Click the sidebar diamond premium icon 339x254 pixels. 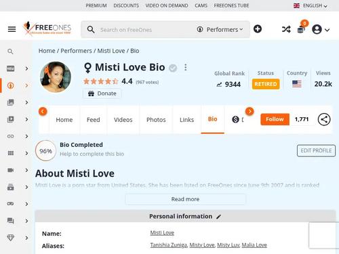(11, 238)
